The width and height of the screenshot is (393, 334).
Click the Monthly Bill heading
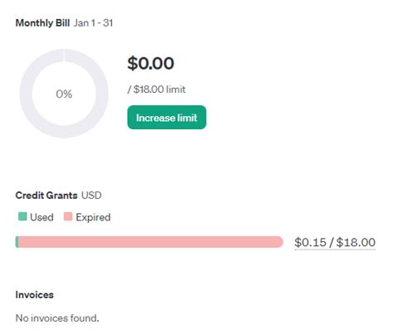pos(42,22)
